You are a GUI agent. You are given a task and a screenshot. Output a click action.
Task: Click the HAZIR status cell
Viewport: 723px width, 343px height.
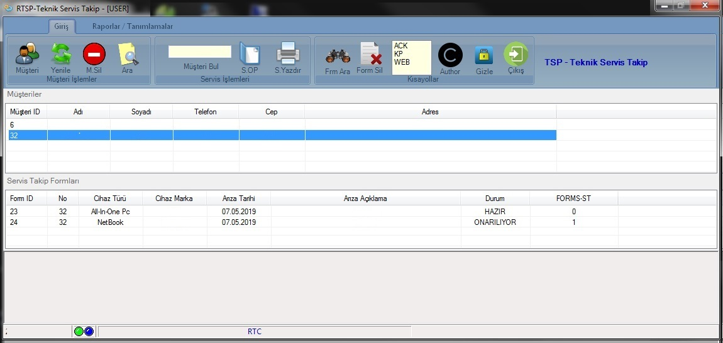pos(495,212)
